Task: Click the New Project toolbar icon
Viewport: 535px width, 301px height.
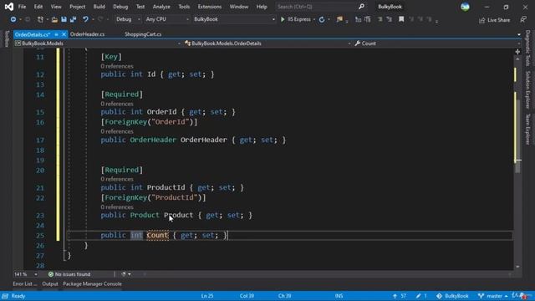Action: (x=40, y=19)
